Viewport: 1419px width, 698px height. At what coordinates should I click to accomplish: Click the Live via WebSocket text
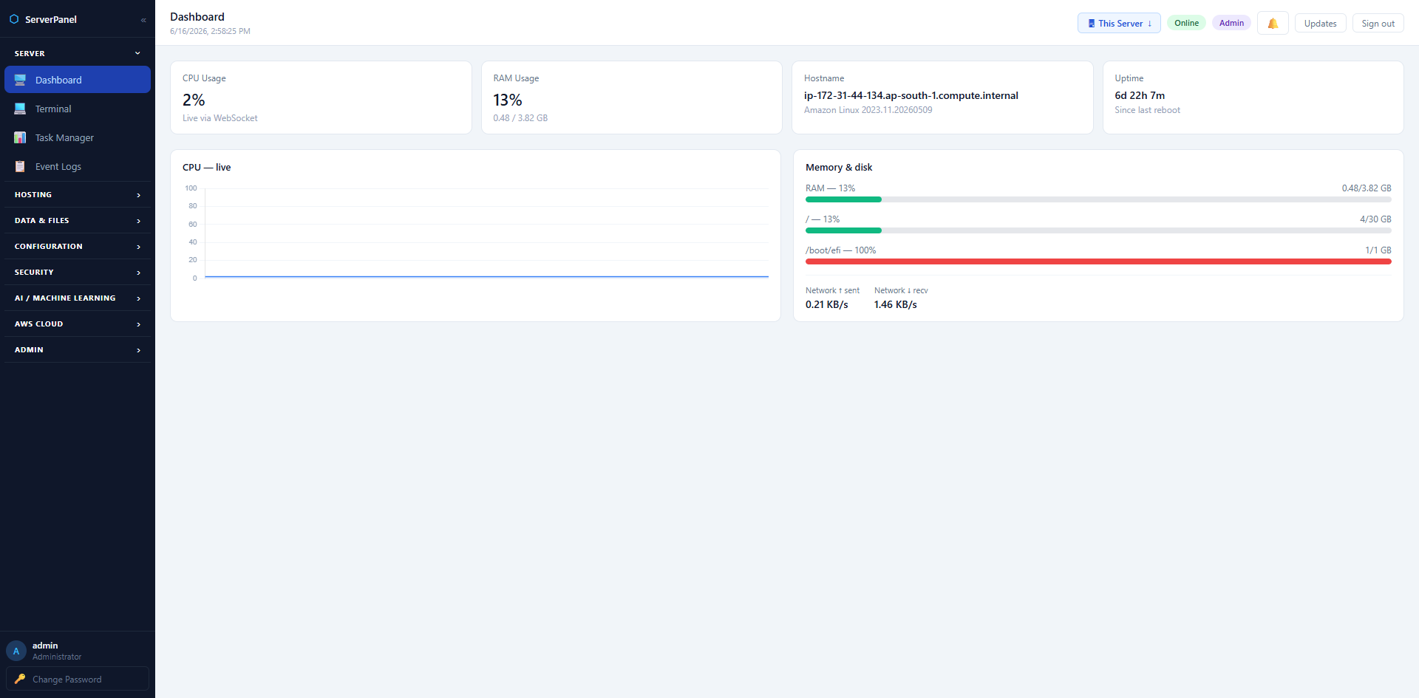click(x=220, y=118)
